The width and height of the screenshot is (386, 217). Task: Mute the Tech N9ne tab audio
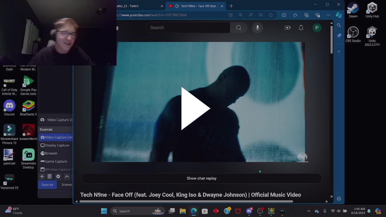[x=177, y=6]
